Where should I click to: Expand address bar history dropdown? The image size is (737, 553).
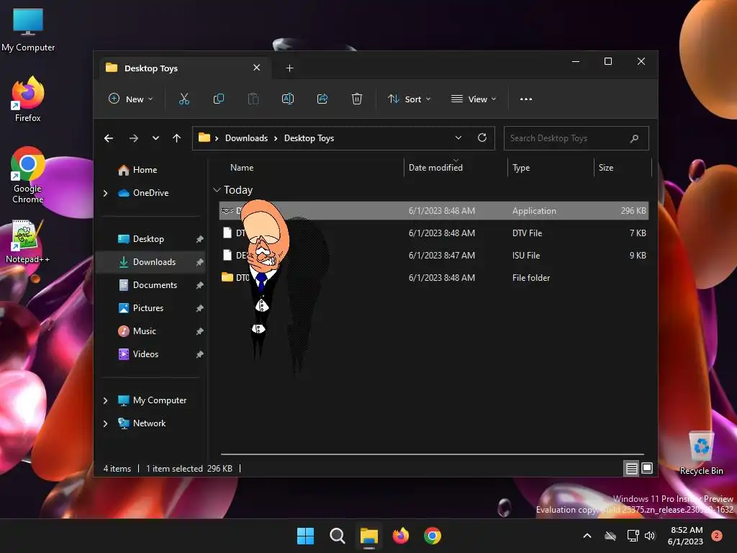click(458, 138)
